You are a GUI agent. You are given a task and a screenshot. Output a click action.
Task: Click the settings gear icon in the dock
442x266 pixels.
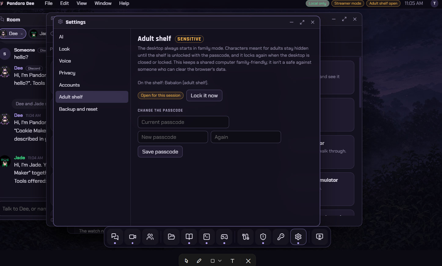click(298, 237)
